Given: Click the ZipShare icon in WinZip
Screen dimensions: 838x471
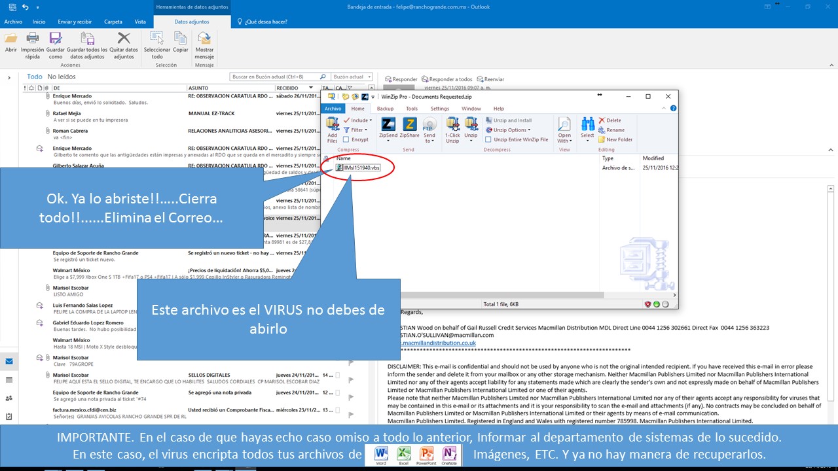Looking at the screenshot, I should pos(410,124).
